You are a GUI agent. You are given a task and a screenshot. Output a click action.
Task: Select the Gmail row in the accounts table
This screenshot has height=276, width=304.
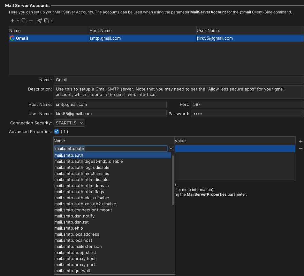pyautogui.click(x=128, y=38)
